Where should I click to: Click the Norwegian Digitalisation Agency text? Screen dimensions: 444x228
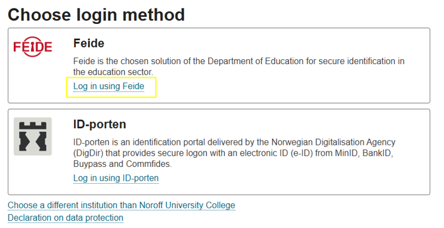point(333,142)
